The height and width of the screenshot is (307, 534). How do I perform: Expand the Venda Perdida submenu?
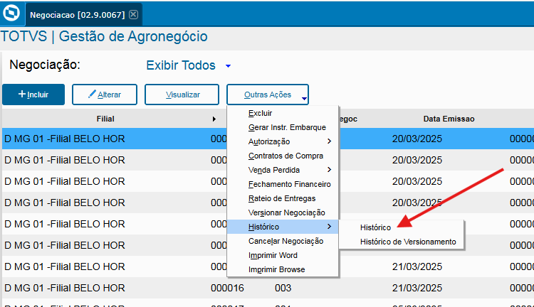[283, 170]
